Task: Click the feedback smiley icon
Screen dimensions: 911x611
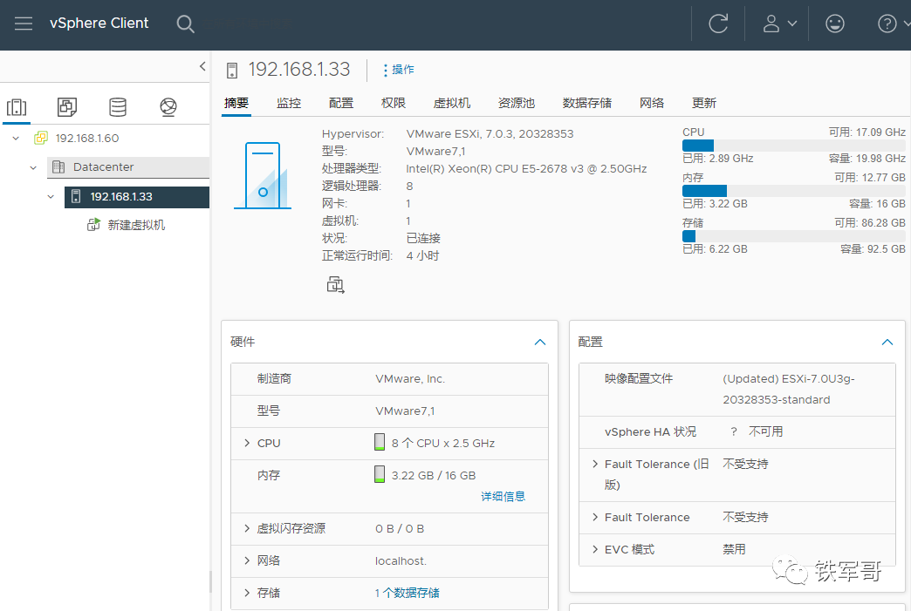Action: 834,24
